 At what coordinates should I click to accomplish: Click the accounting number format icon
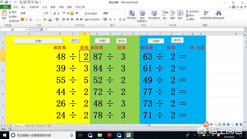105,19
